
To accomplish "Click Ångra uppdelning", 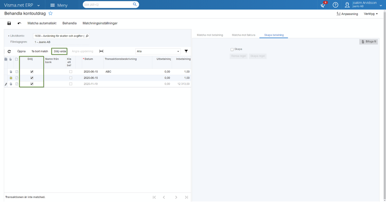I will coord(82,51).
